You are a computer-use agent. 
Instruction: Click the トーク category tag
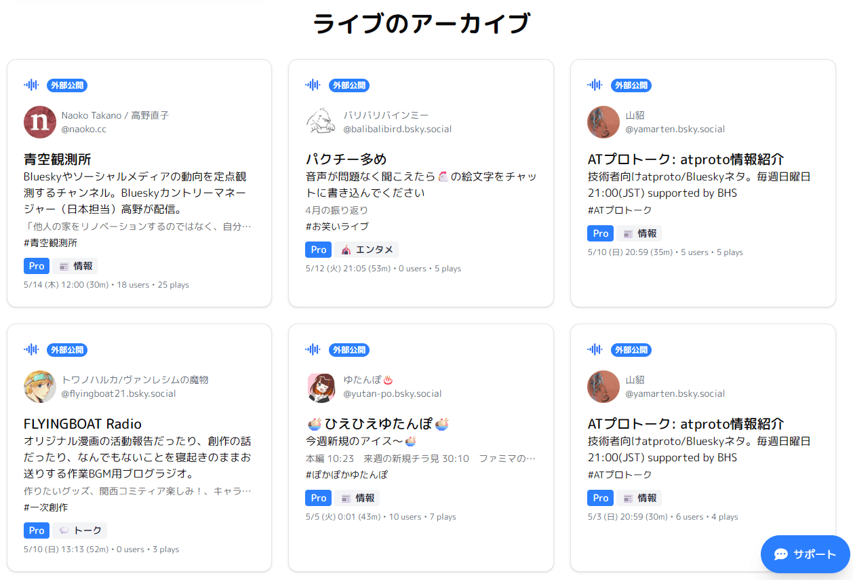tap(80, 530)
